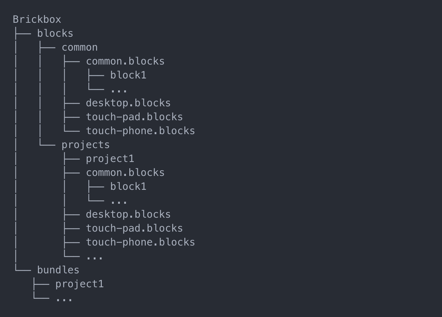The height and width of the screenshot is (317, 442).
Task: Open the common folder inside blocks
Action: pos(79,47)
